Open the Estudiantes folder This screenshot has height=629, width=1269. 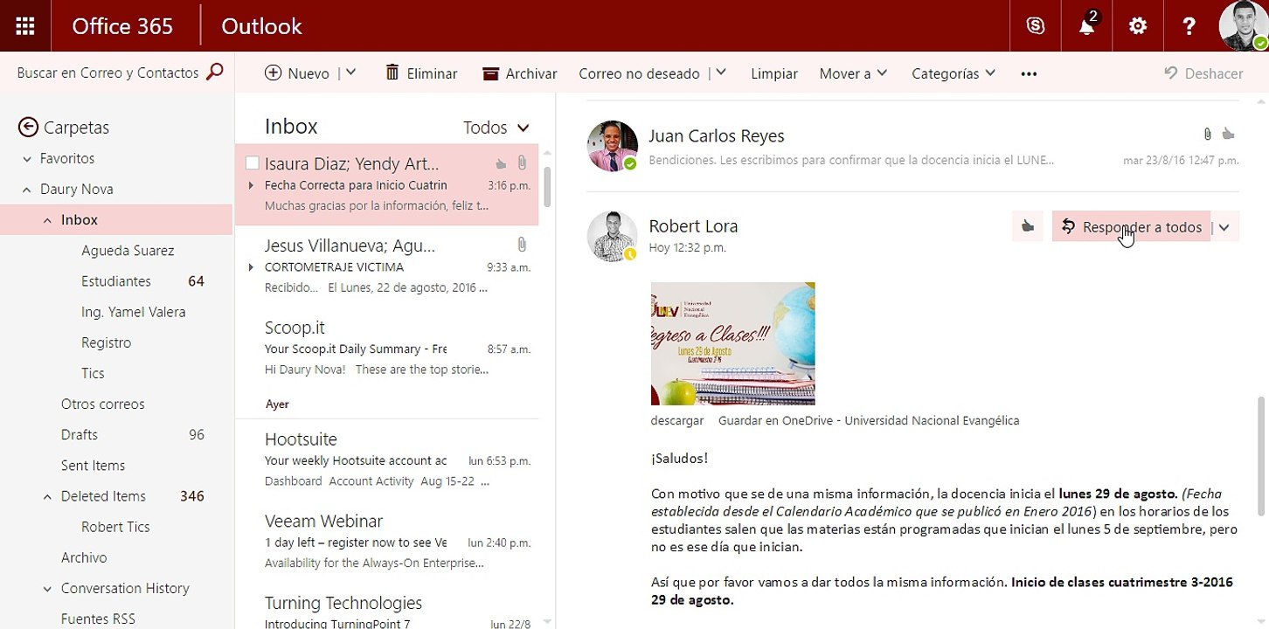click(x=116, y=281)
